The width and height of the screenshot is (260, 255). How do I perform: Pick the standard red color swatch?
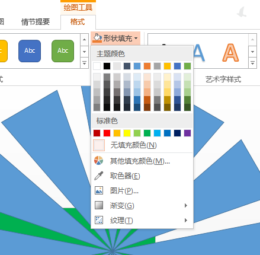[107, 133]
